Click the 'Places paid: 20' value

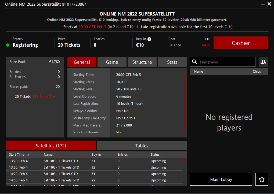click(58, 87)
